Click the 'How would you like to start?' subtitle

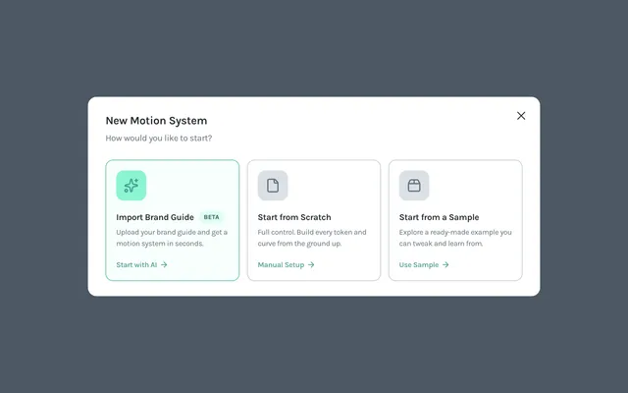point(159,138)
